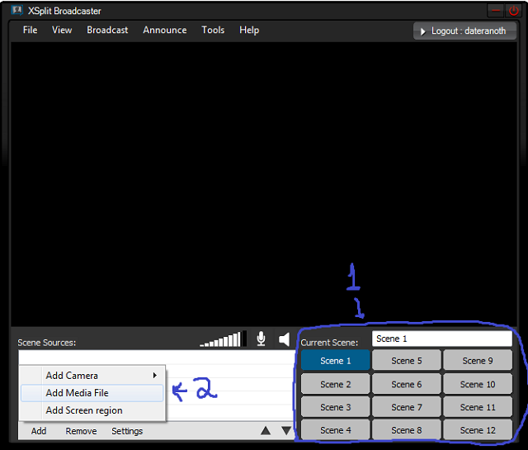Click the Remove source button

click(81, 431)
